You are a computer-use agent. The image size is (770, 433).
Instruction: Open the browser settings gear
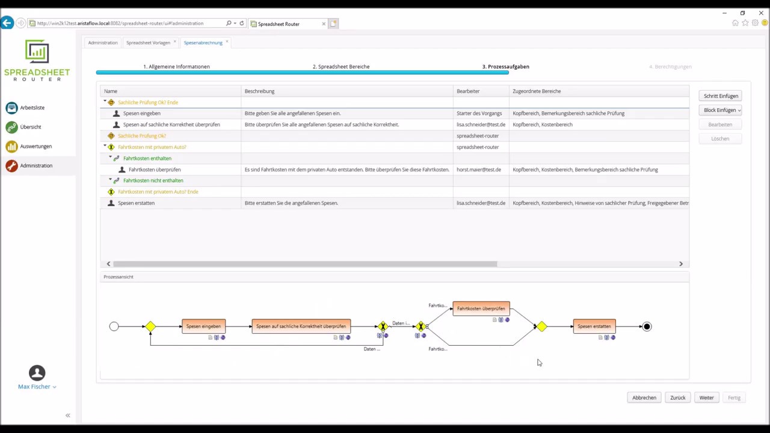coord(755,23)
